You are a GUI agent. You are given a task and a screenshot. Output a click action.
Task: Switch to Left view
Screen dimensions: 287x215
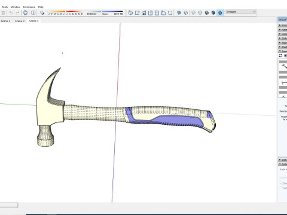pyautogui.click(x=163, y=13)
